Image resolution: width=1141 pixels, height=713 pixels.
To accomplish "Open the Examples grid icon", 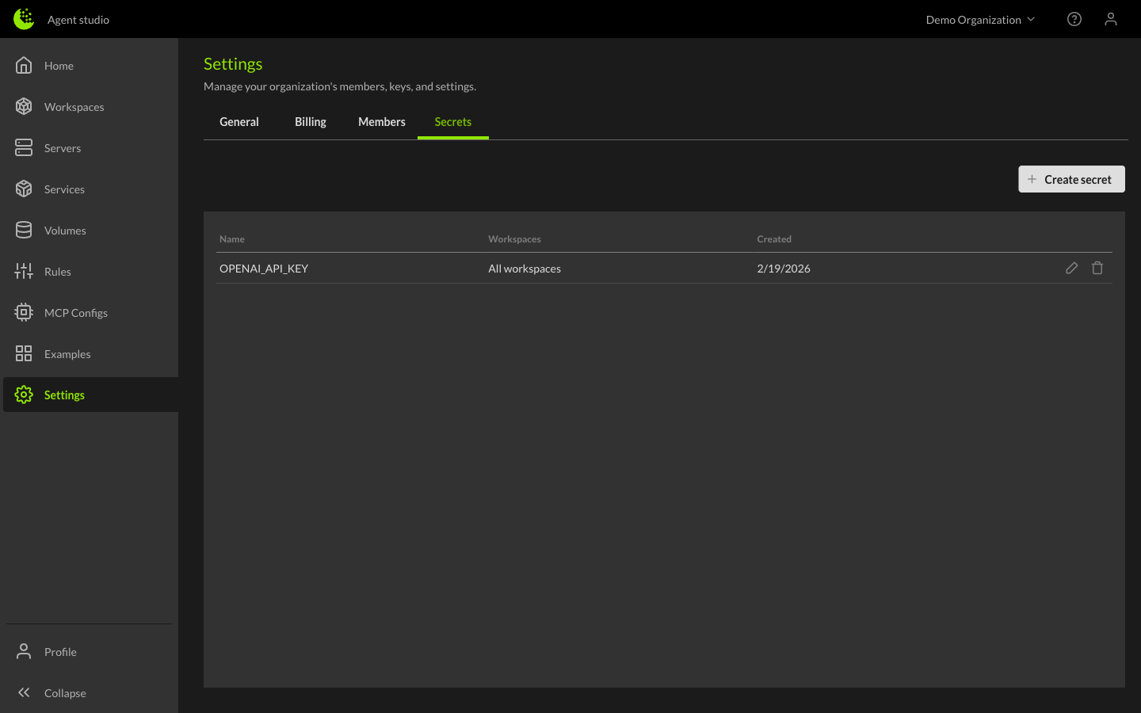I will (24, 353).
